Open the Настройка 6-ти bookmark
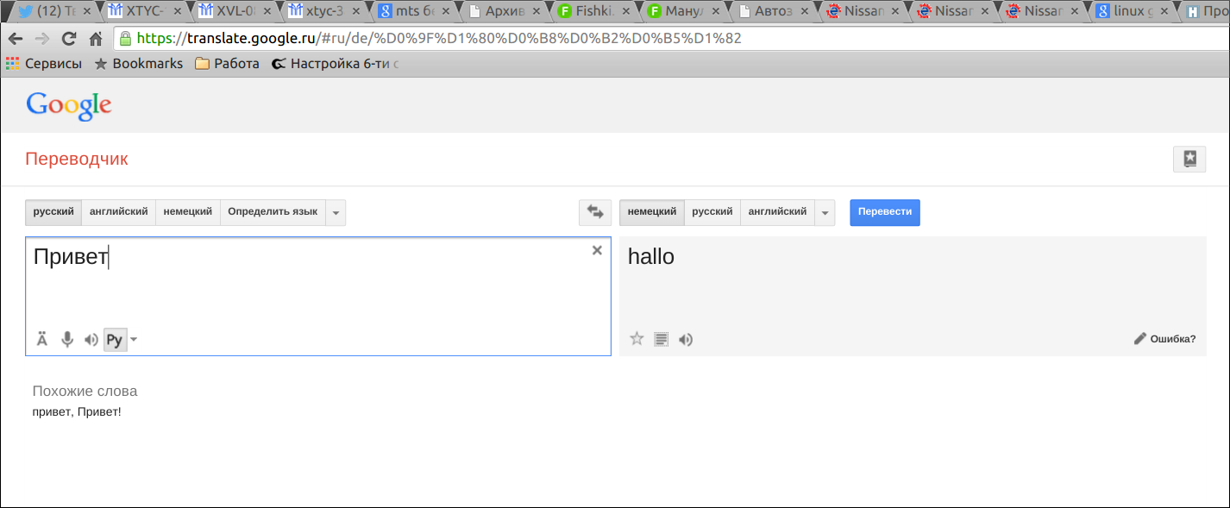The image size is (1230, 508). [x=336, y=63]
